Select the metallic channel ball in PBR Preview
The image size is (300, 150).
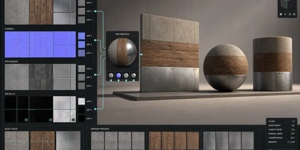[x=134, y=75]
